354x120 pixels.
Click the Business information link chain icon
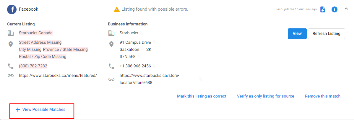[x=111, y=79]
